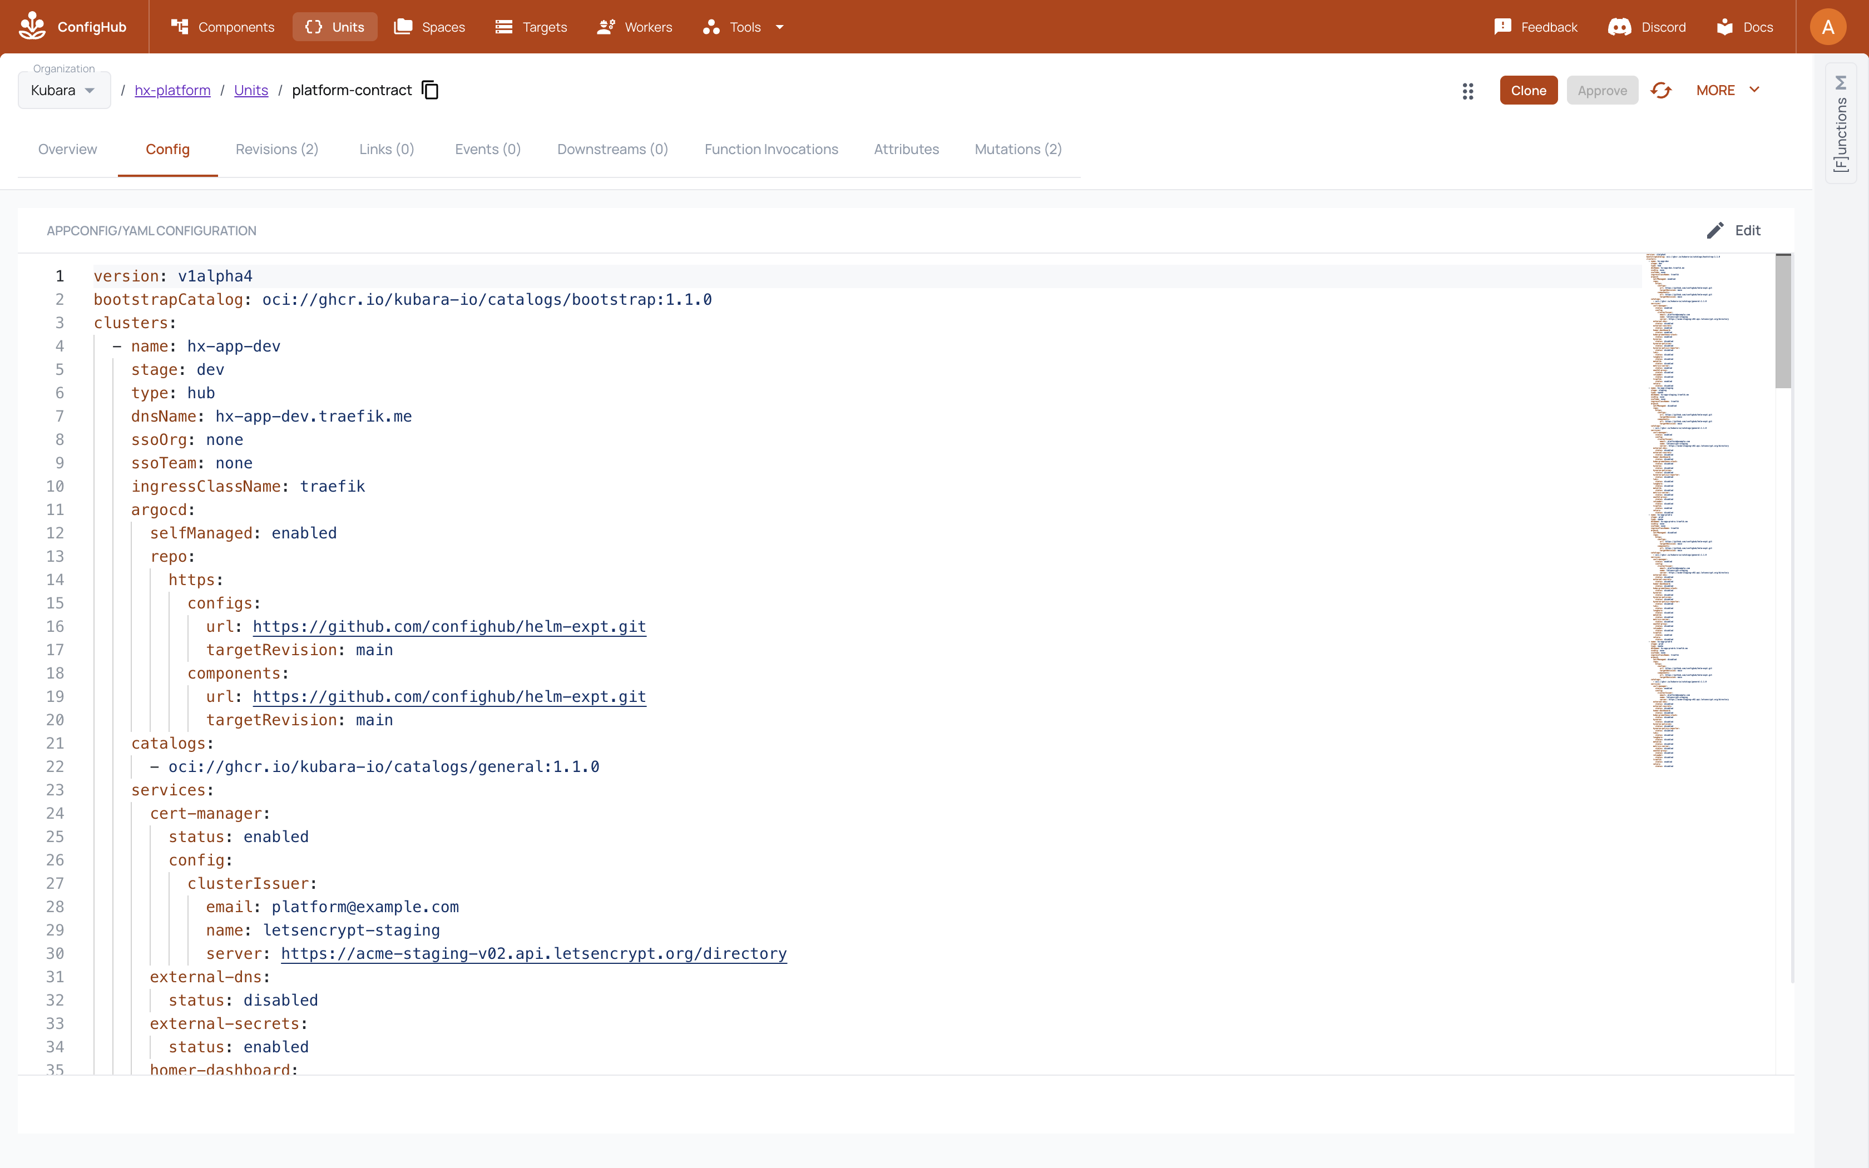Click the APPCONFIG/YAML CONFIGURATION heading
The width and height of the screenshot is (1869, 1168).
point(151,231)
